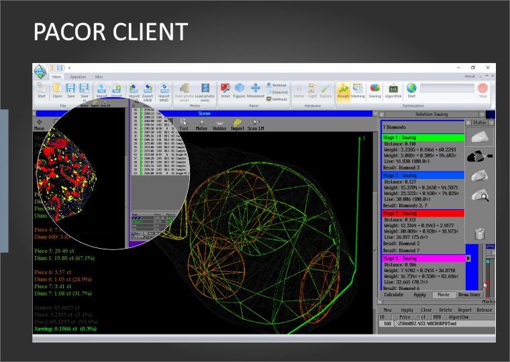This screenshot has width=510, height=362.
Task: Toggle the Rough optimization mode
Action: coord(344,90)
